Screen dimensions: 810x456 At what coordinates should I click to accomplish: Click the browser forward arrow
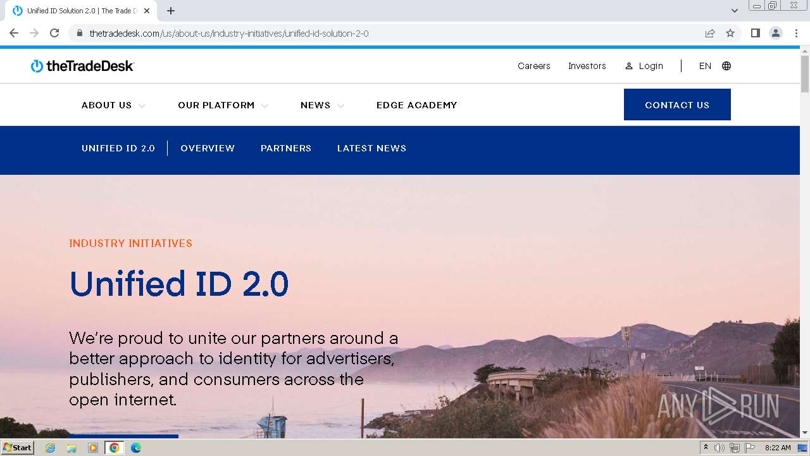click(34, 33)
